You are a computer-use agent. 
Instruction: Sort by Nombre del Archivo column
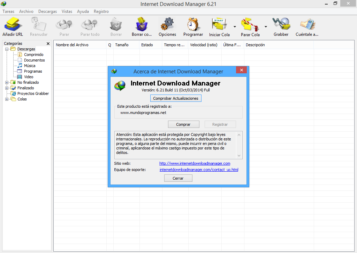(x=80, y=45)
